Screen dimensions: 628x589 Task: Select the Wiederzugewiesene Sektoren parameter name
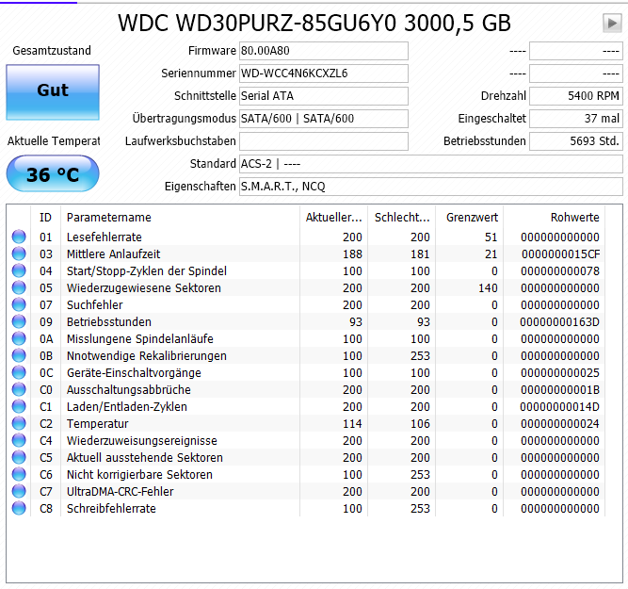pyautogui.click(x=144, y=288)
